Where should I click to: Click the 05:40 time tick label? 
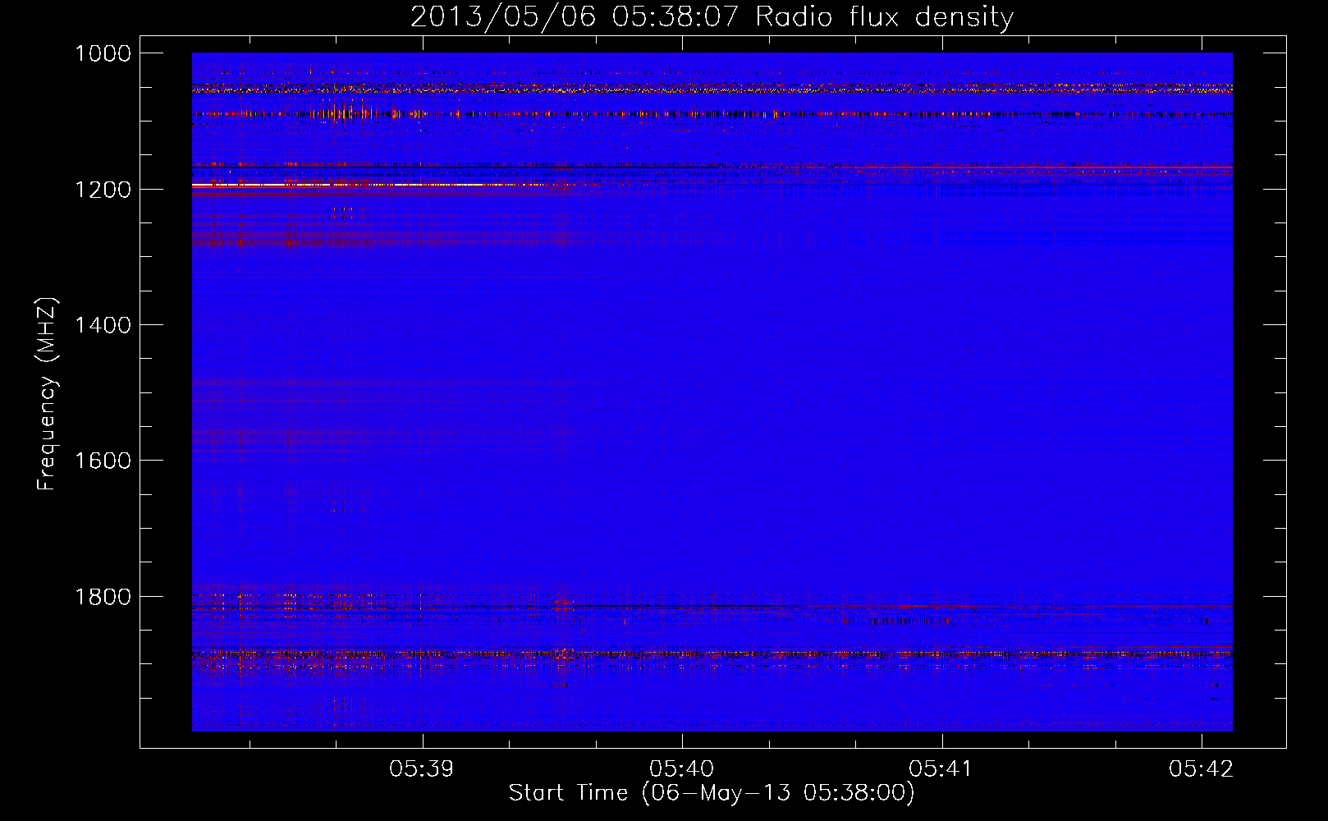tap(682, 768)
